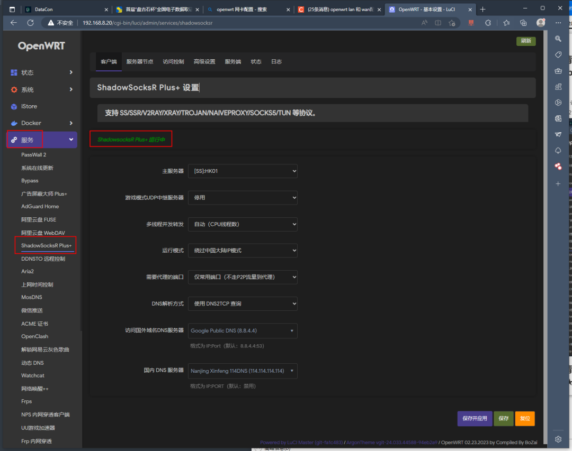Expand the 系统 menu in the left sidebar
This screenshot has height=451, width=572.
(42, 89)
